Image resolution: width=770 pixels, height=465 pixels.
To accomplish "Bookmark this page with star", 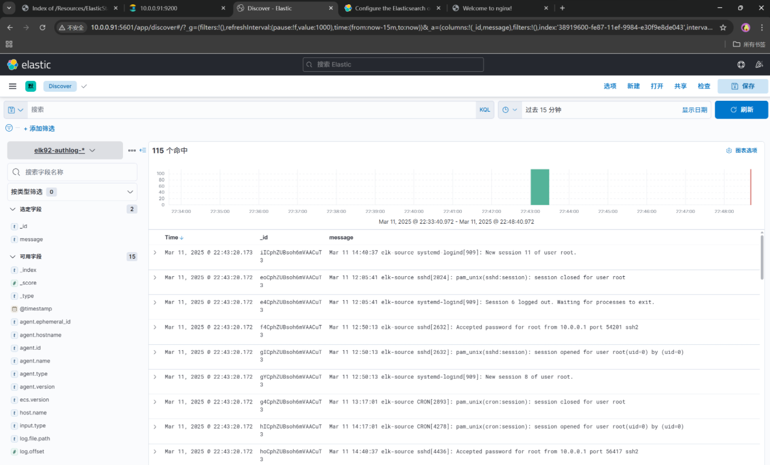I will [x=723, y=27].
